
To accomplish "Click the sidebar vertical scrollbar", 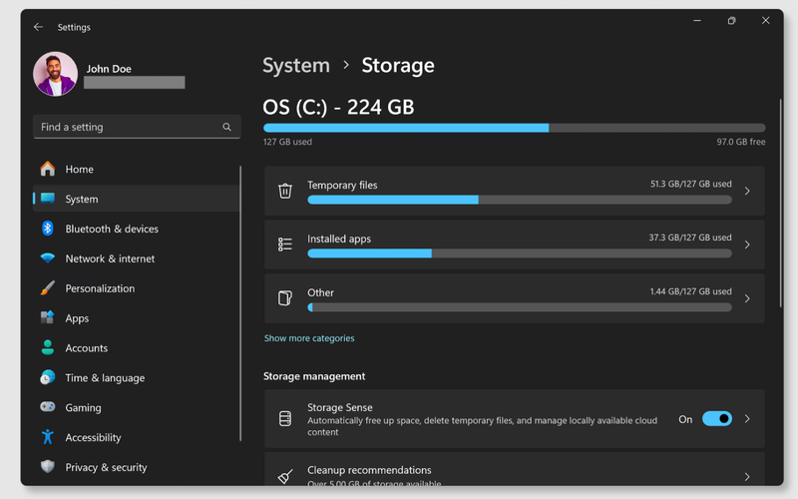I will click(240, 303).
